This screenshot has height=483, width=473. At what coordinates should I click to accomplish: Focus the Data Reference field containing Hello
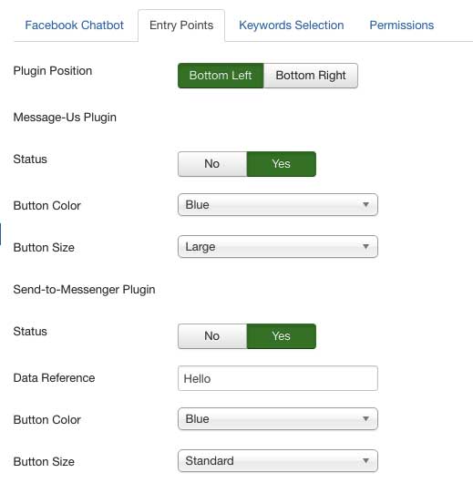pos(278,378)
